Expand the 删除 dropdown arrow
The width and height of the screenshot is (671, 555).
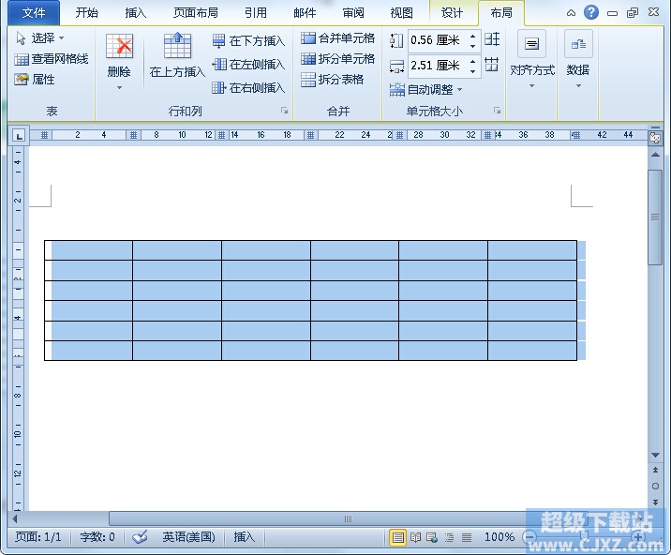(x=119, y=87)
